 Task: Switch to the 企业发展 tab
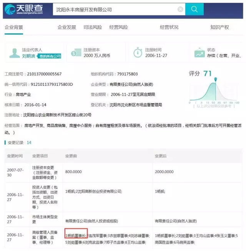pos(66,27)
